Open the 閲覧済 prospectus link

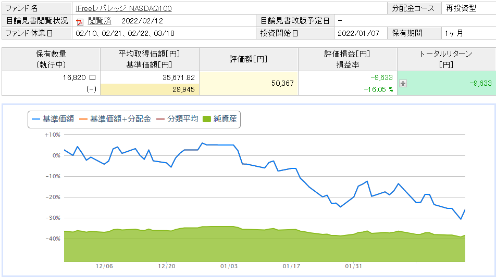(100, 21)
